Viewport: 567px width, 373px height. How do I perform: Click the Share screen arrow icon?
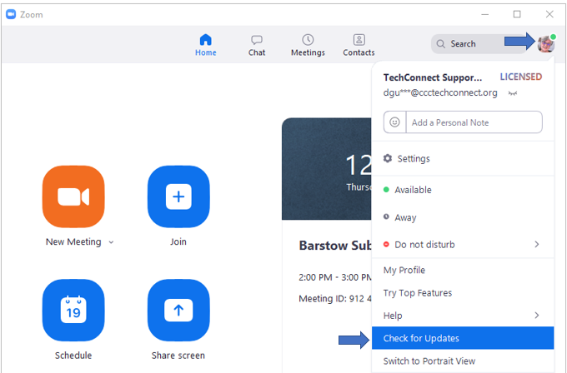178,311
